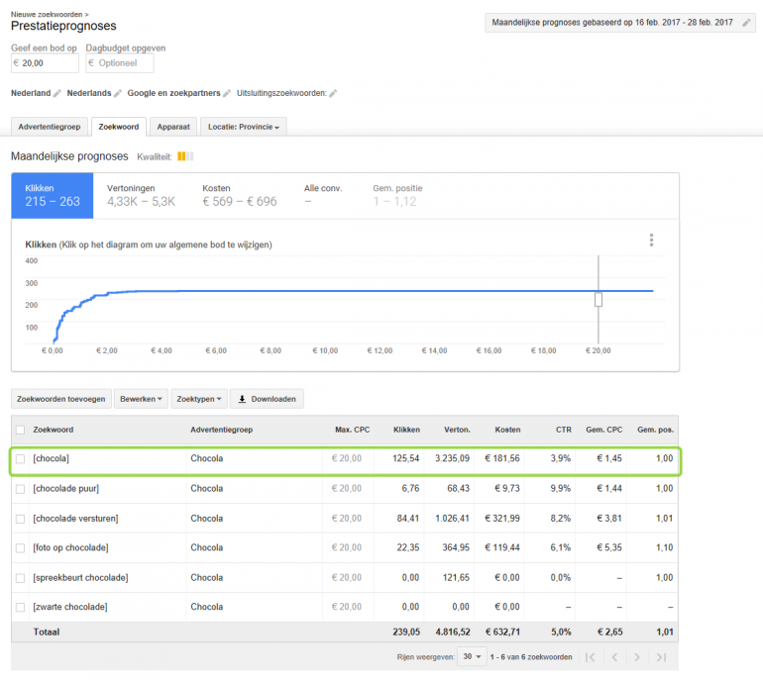Click Max. CPC value for [chocola]
This screenshot has height=680, width=763.
pyautogui.click(x=347, y=458)
